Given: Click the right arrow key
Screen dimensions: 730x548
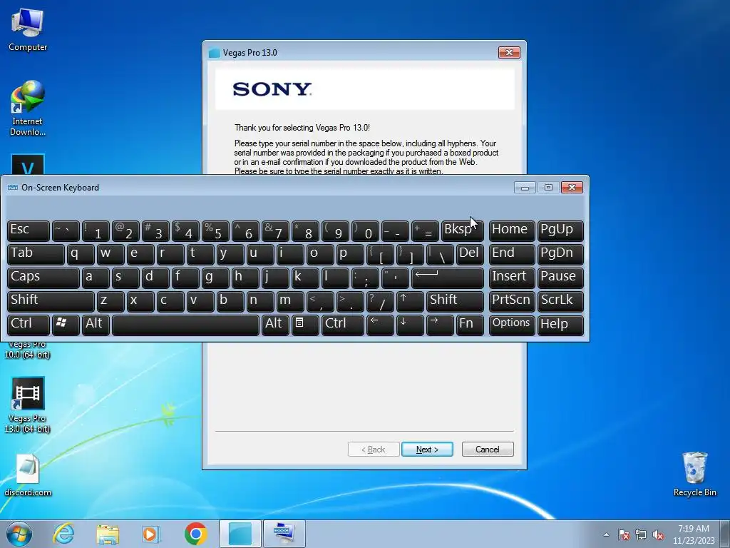Looking at the screenshot, I should [x=440, y=325].
